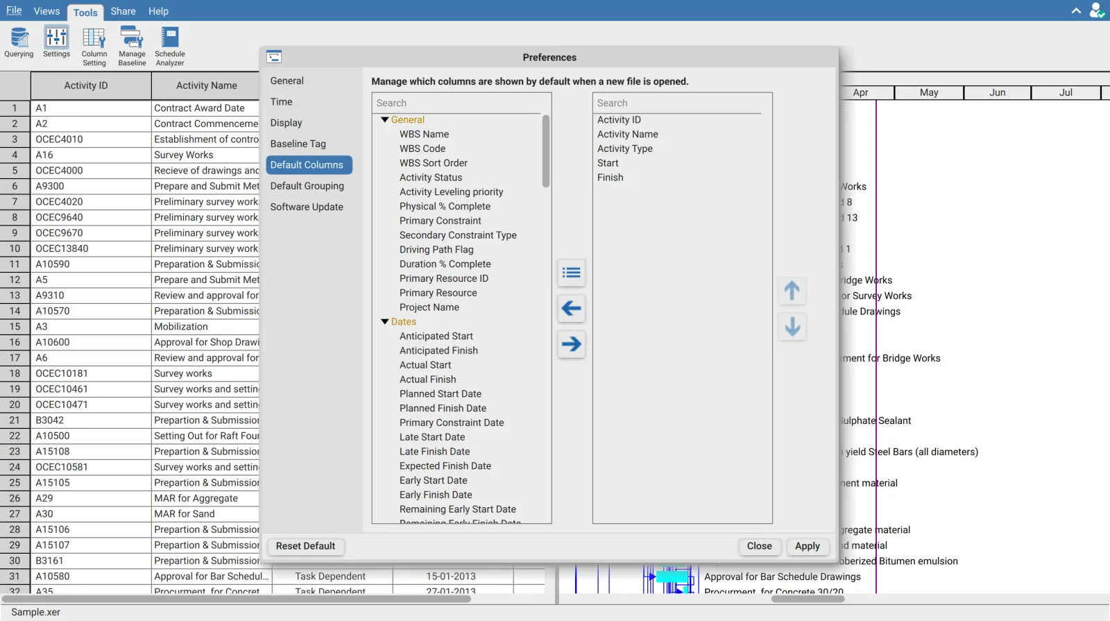Select Duration % Complete column

tap(445, 264)
